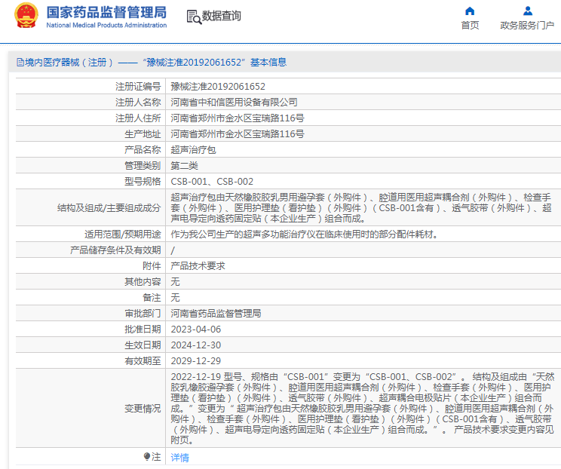Click product name 超声治疗包
Screen dimensions: 561x469
193,150
